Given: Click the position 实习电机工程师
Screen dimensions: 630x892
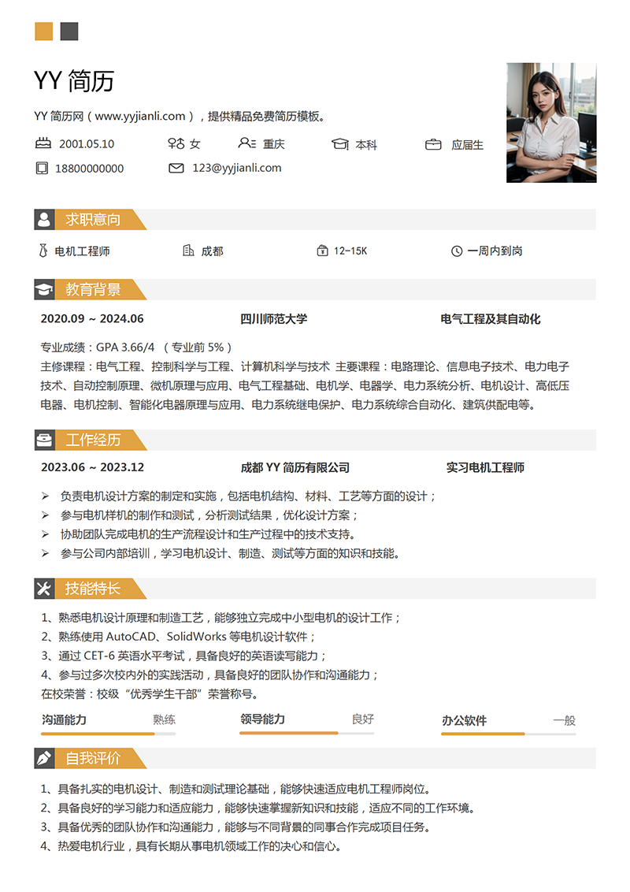Looking at the screenshot, I should (x=485, y=467).
